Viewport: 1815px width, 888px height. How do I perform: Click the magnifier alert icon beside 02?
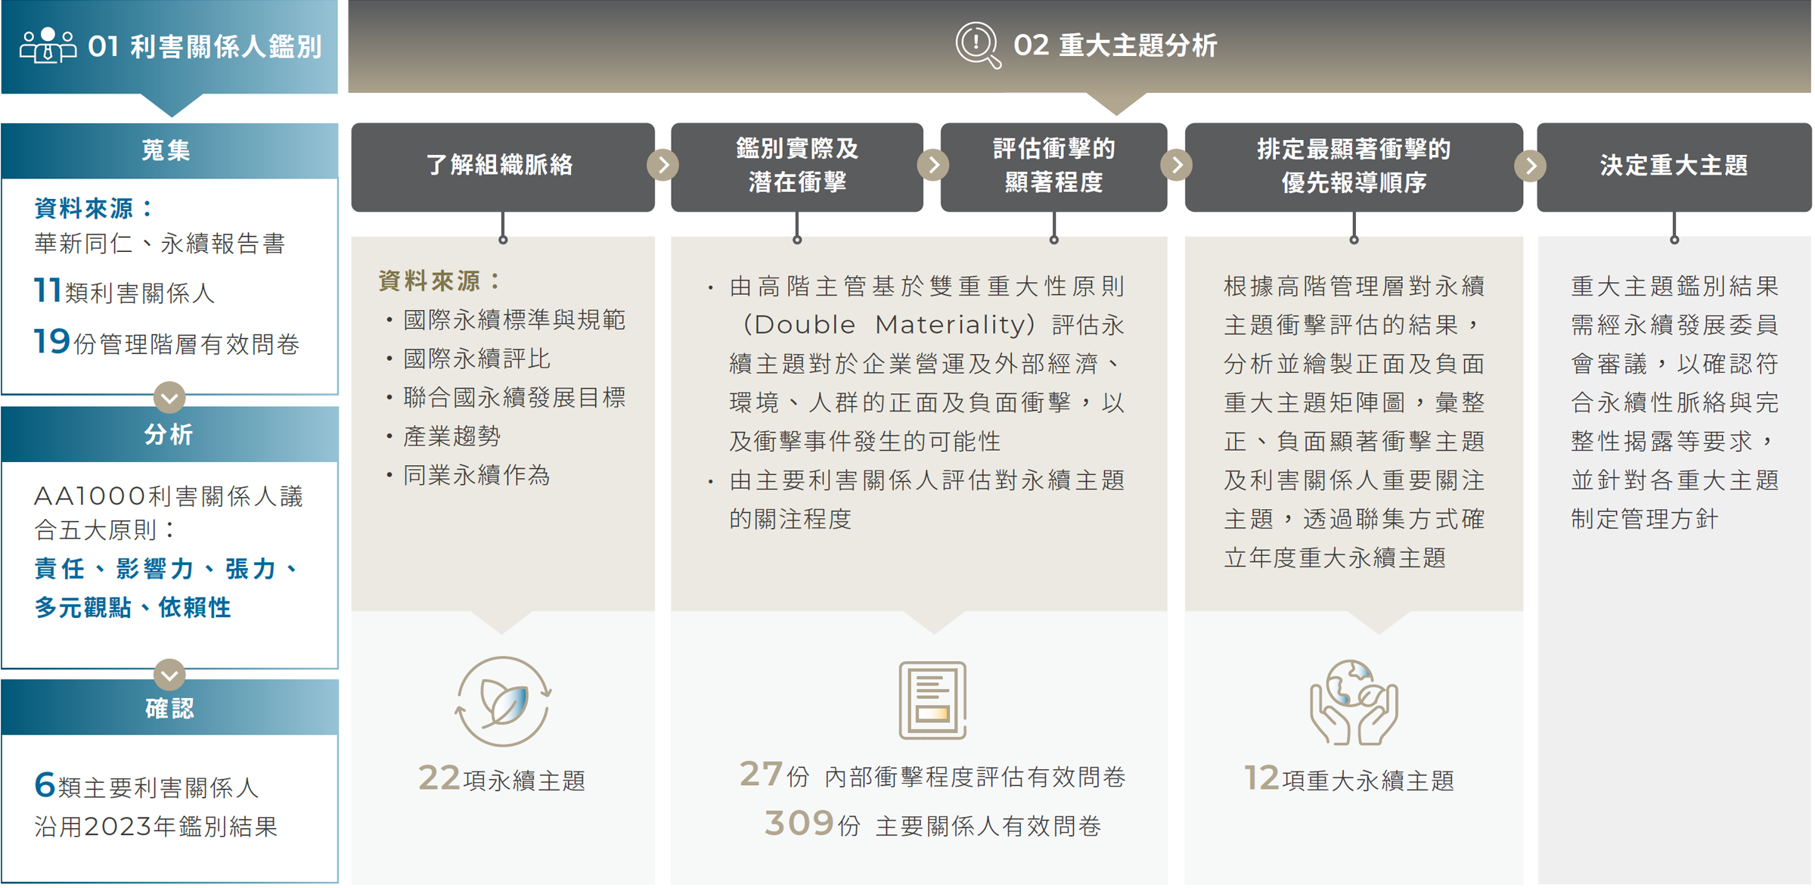tap(979, 45)
